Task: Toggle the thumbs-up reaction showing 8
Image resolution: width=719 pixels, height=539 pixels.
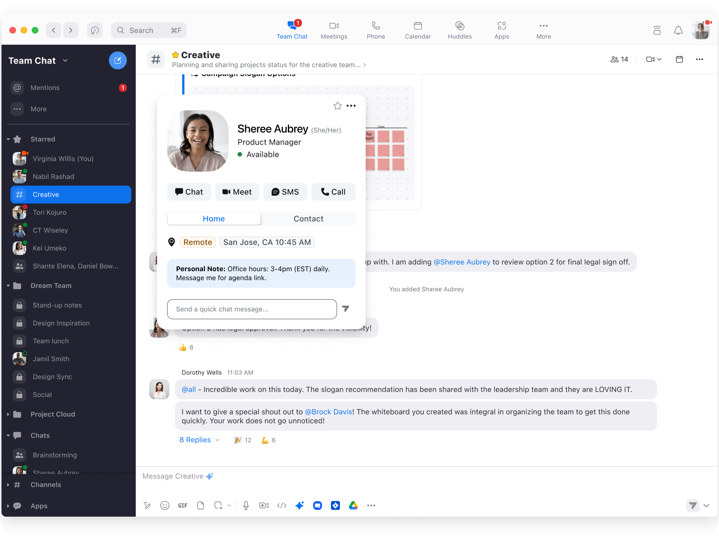Action: click(186, 347)
